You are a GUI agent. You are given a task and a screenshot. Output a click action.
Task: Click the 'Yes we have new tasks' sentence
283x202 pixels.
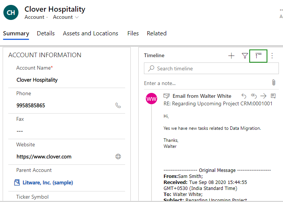[212, 128]
